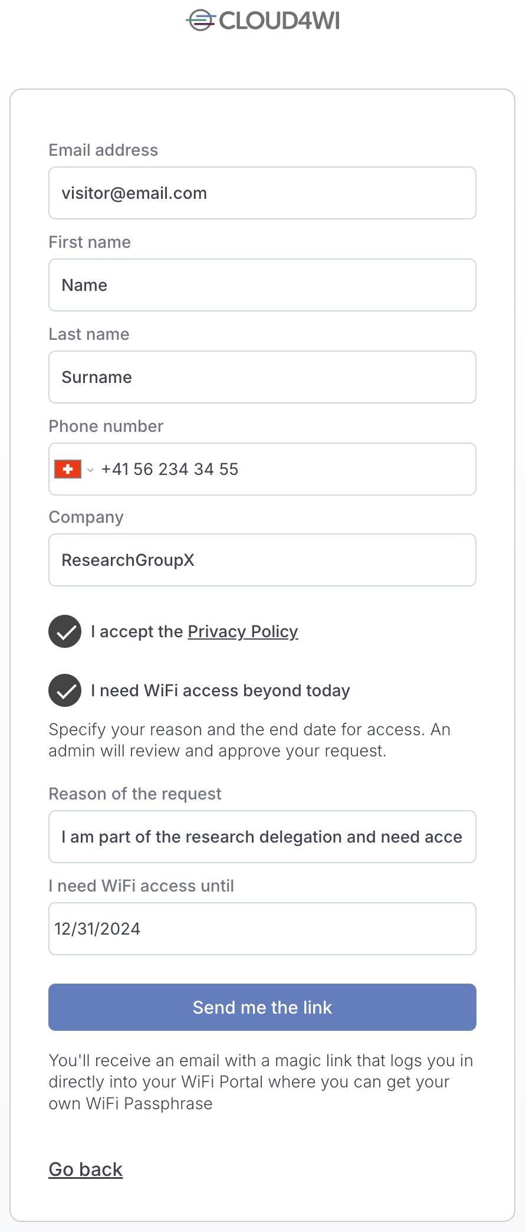
Task: Uncheck the WiFi access beyond today checkbox
Action: [x=65, y=690]
